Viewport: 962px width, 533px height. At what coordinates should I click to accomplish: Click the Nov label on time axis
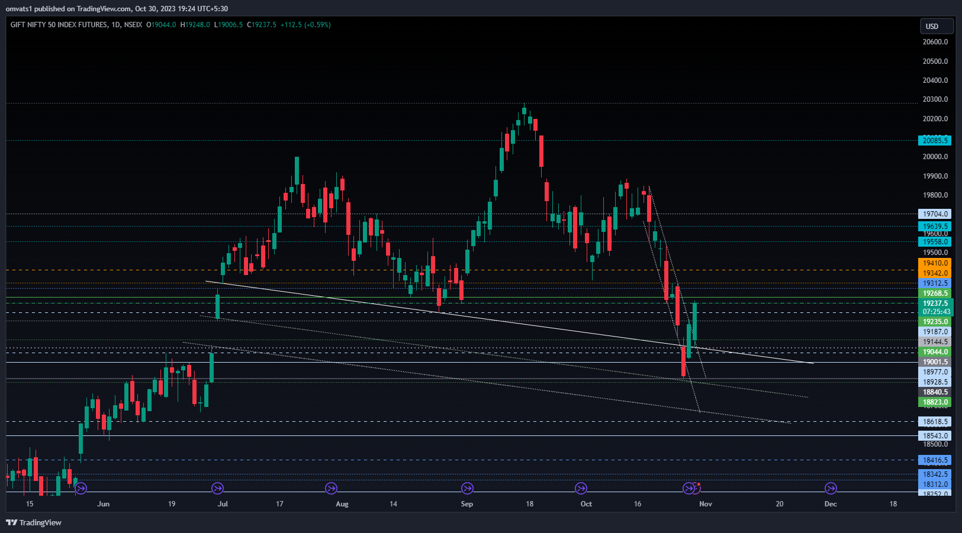(706, 504)
